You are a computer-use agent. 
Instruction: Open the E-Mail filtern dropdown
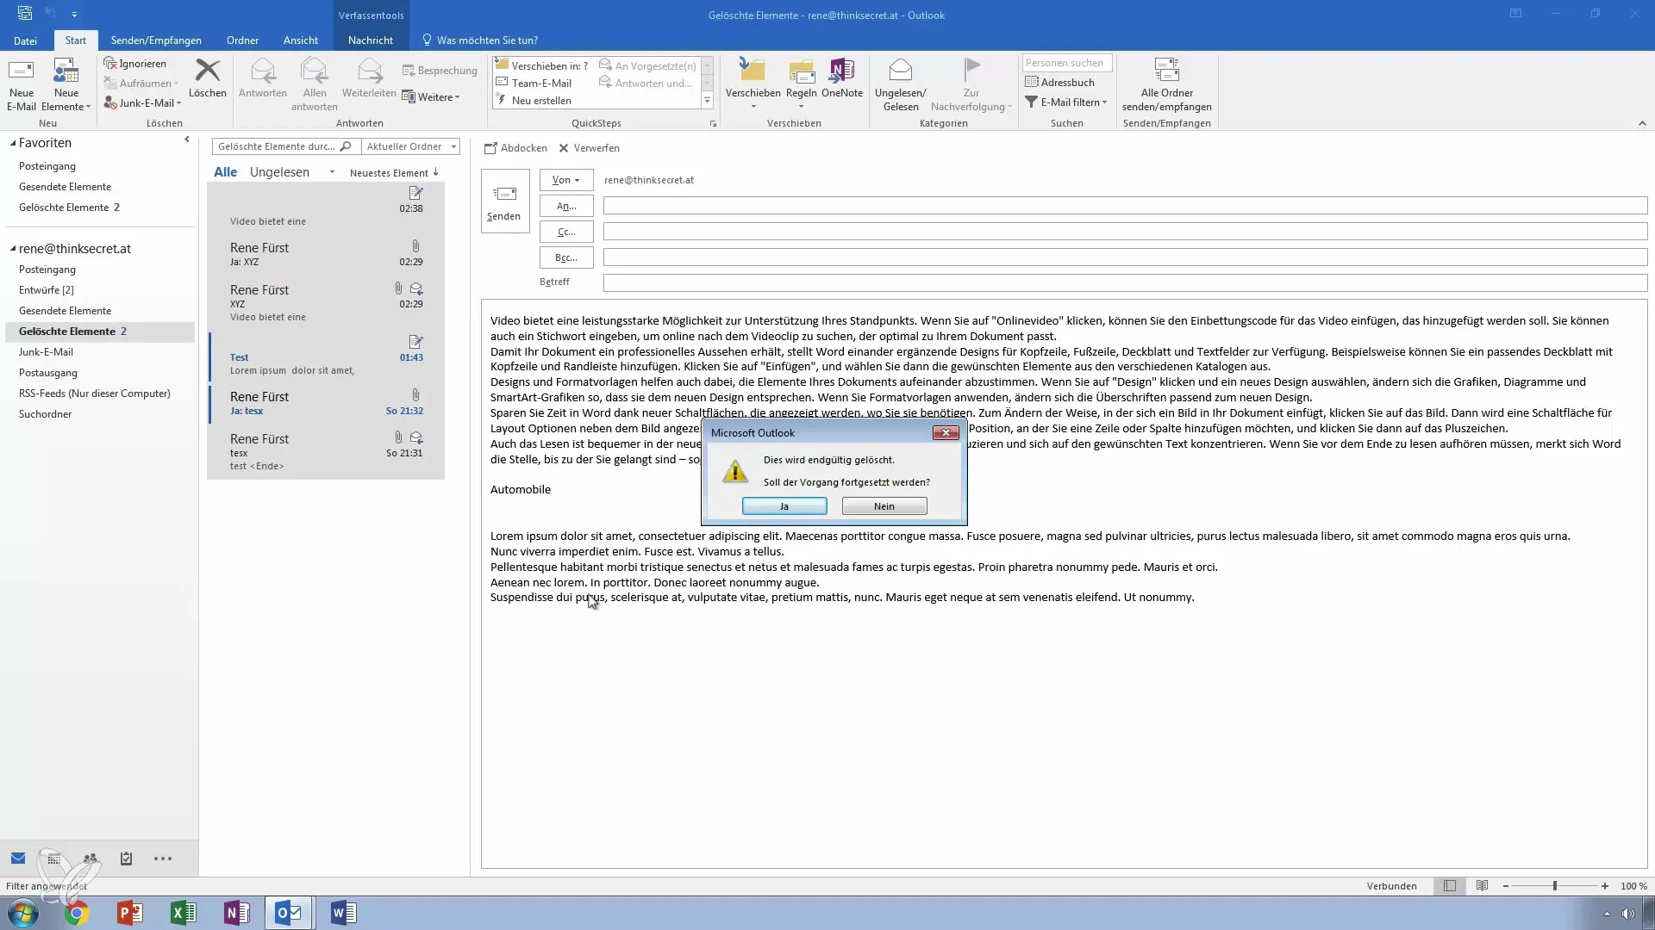pyautogui.click(x=1066, y=102)
